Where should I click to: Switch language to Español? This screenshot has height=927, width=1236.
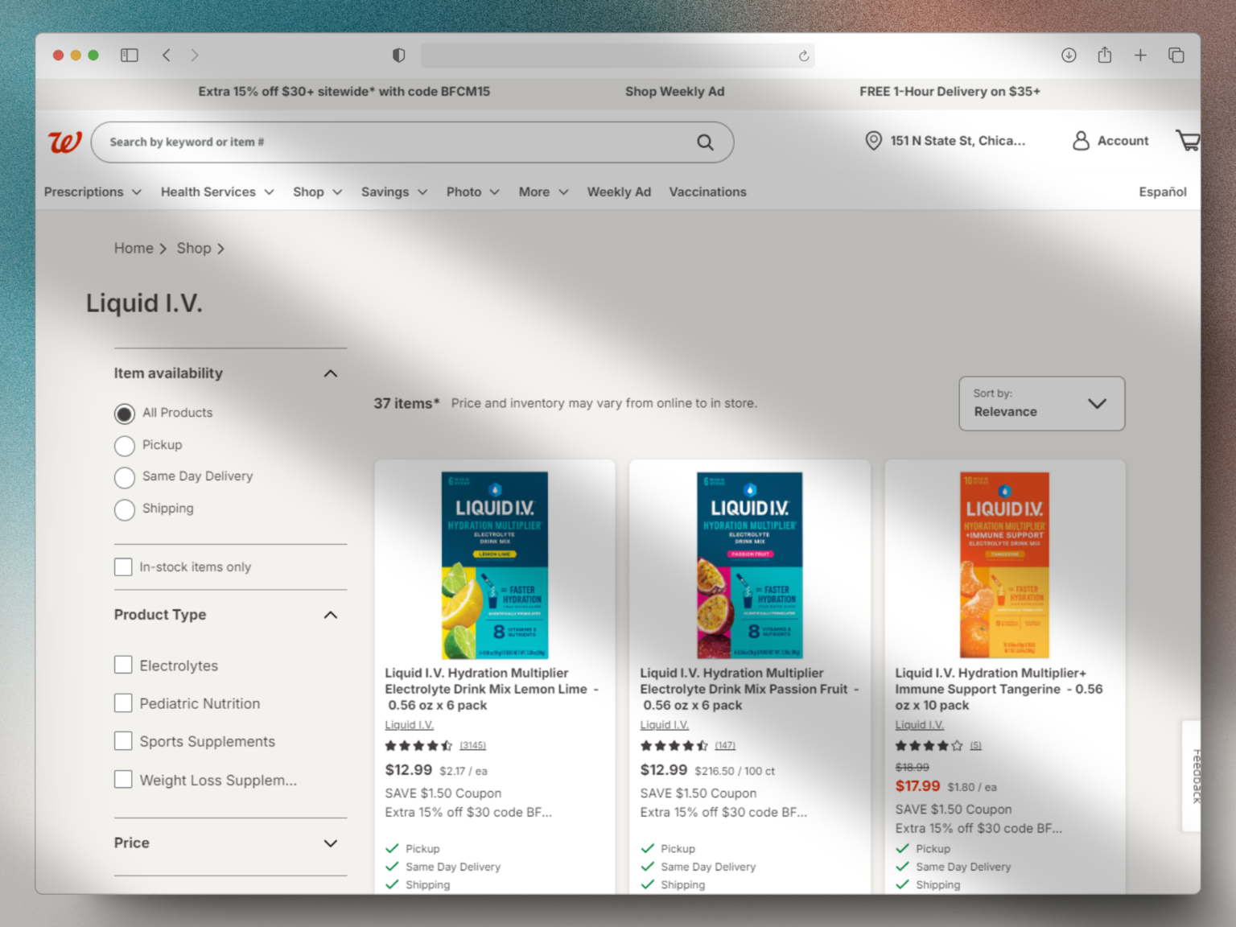1162,192
